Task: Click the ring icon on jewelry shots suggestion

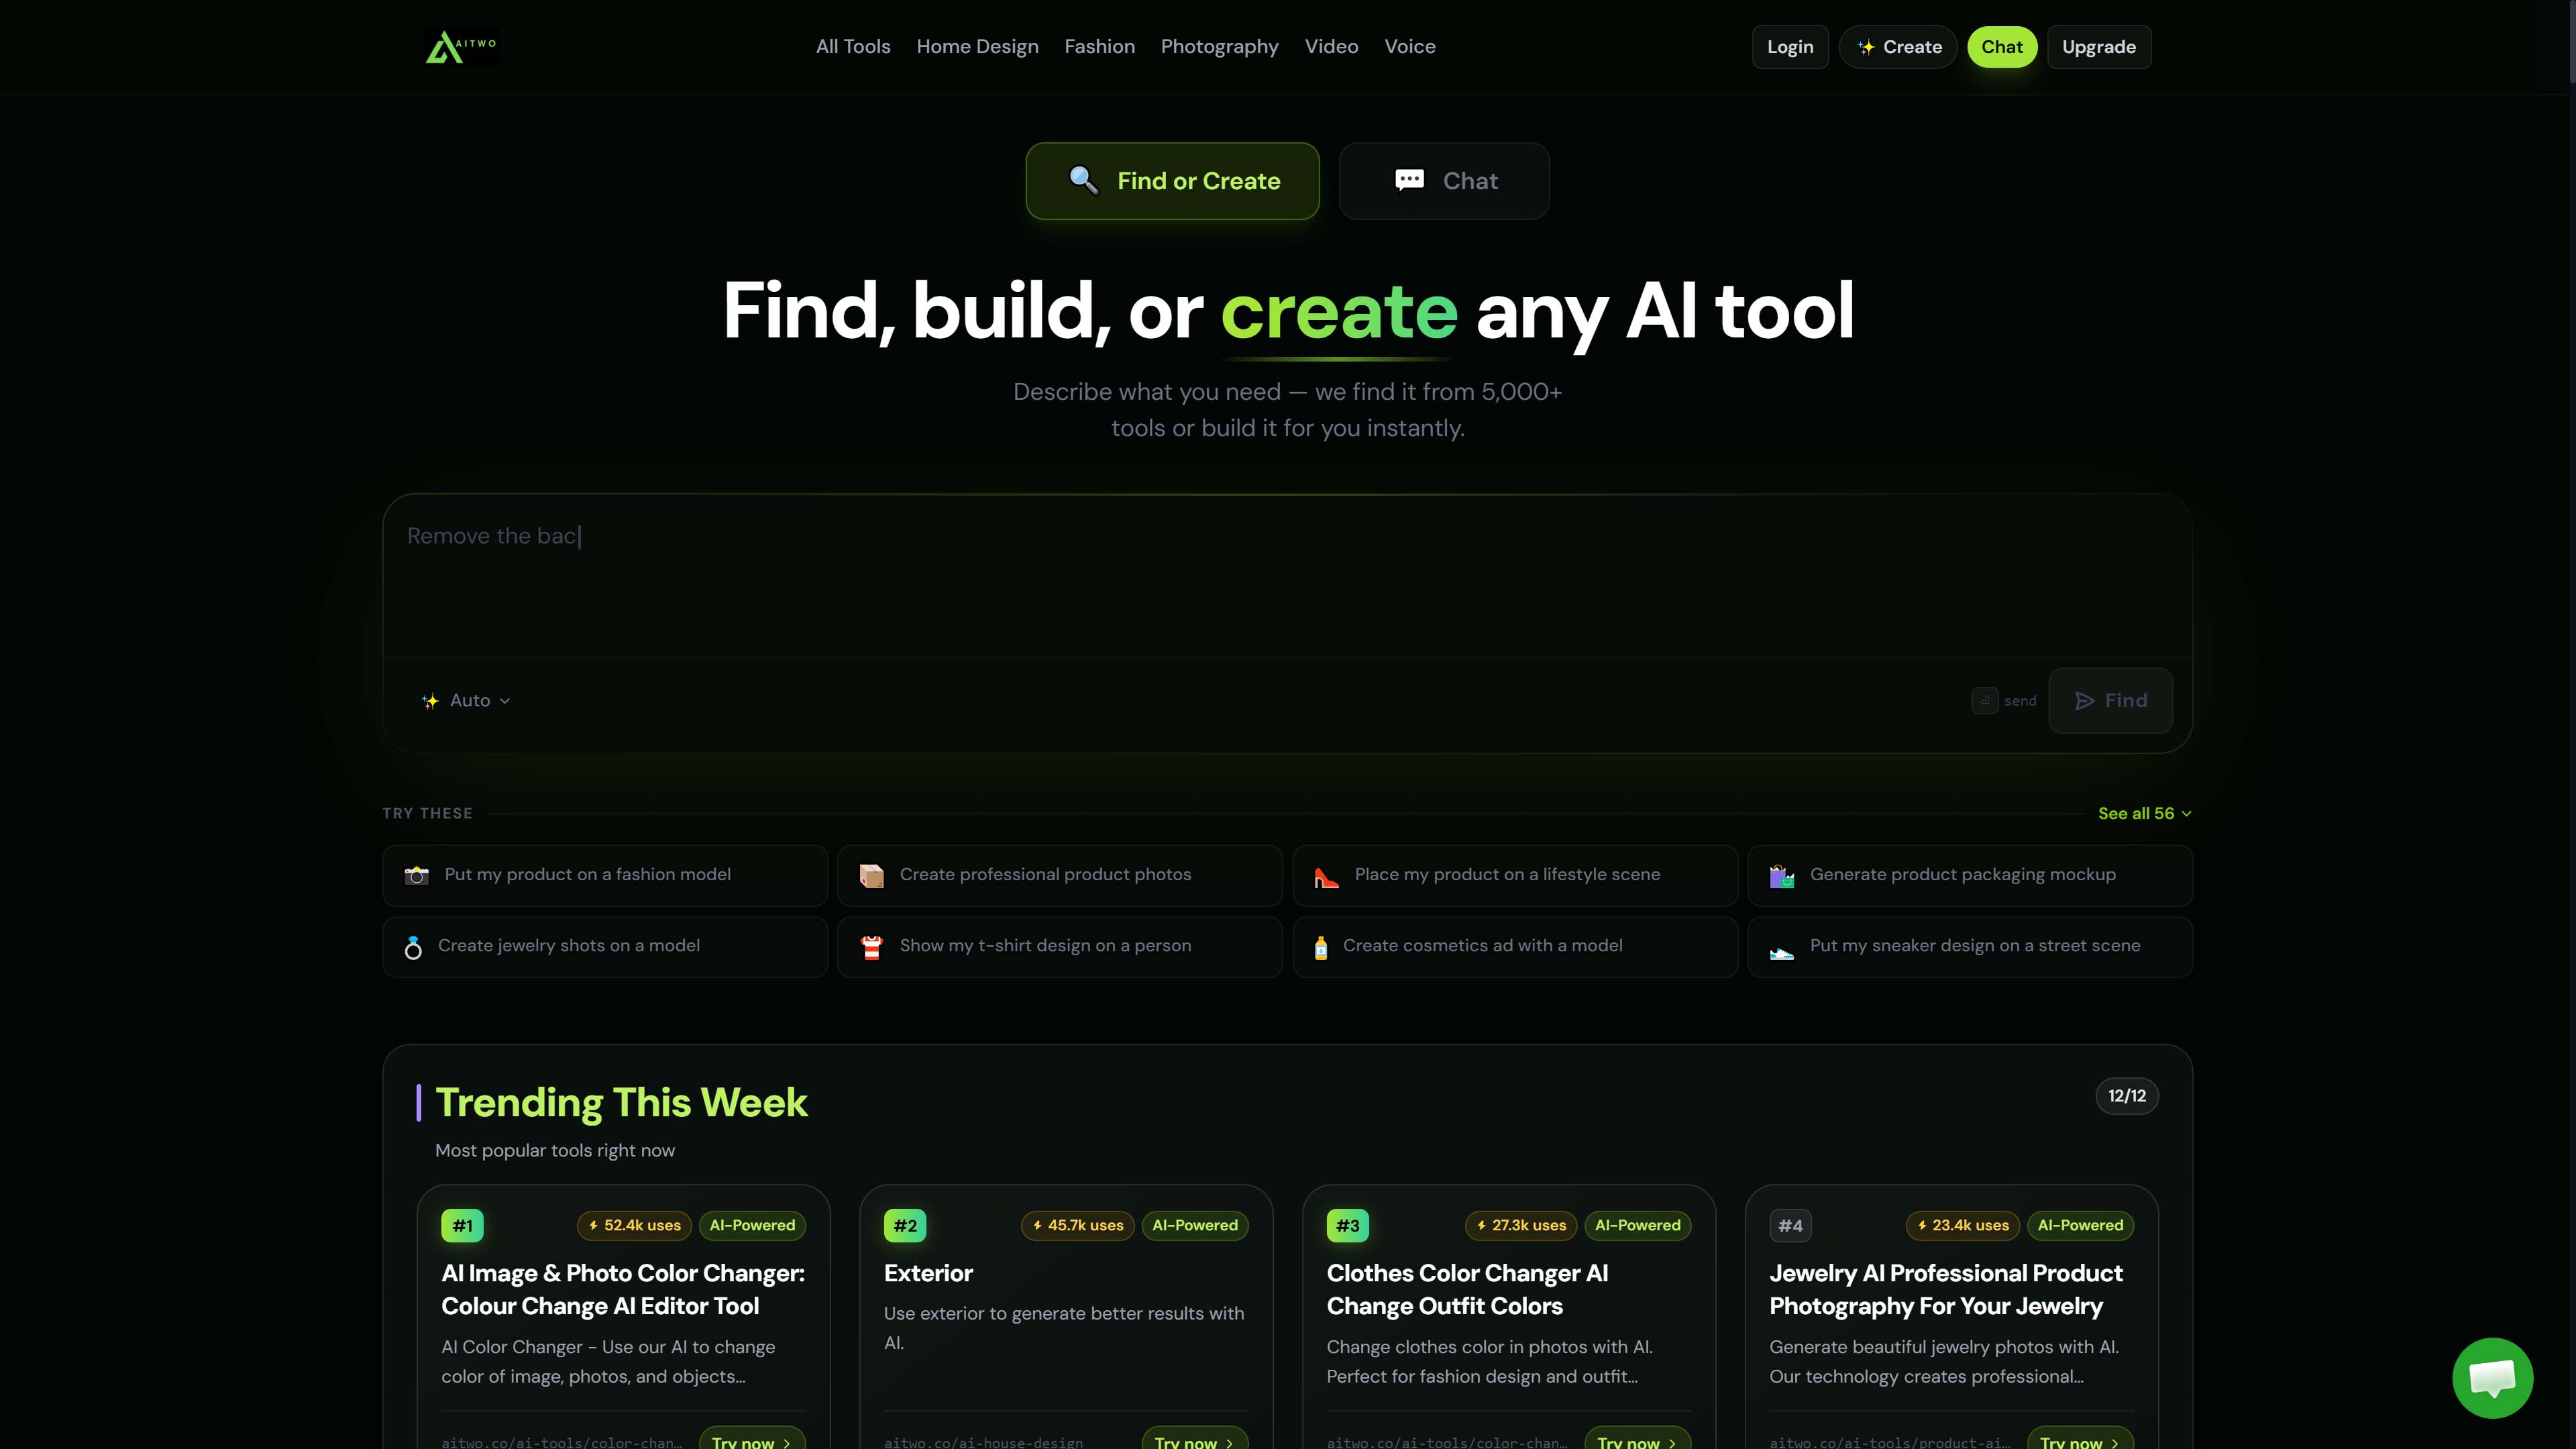Action: (413, 947)
